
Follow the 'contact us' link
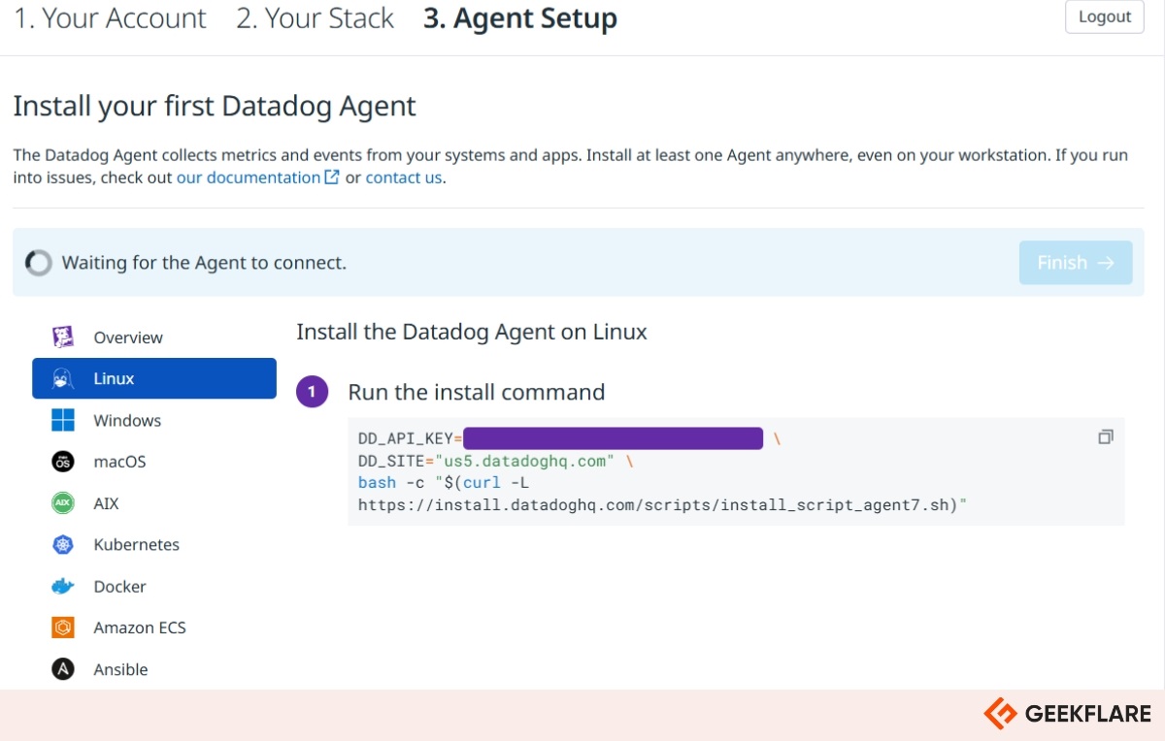click(403, 177)
